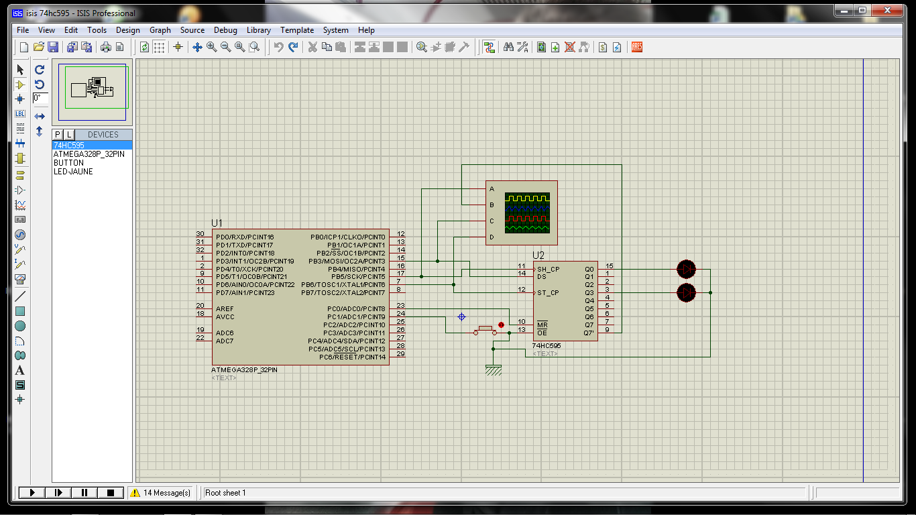916x515 pixels.
Task: Choose the Generator mode tool
Action: coord(20,235)
